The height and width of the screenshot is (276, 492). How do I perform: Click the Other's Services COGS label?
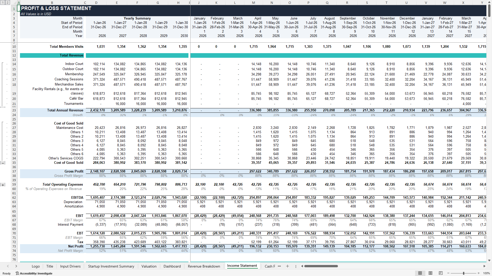[x=66, y=158]
